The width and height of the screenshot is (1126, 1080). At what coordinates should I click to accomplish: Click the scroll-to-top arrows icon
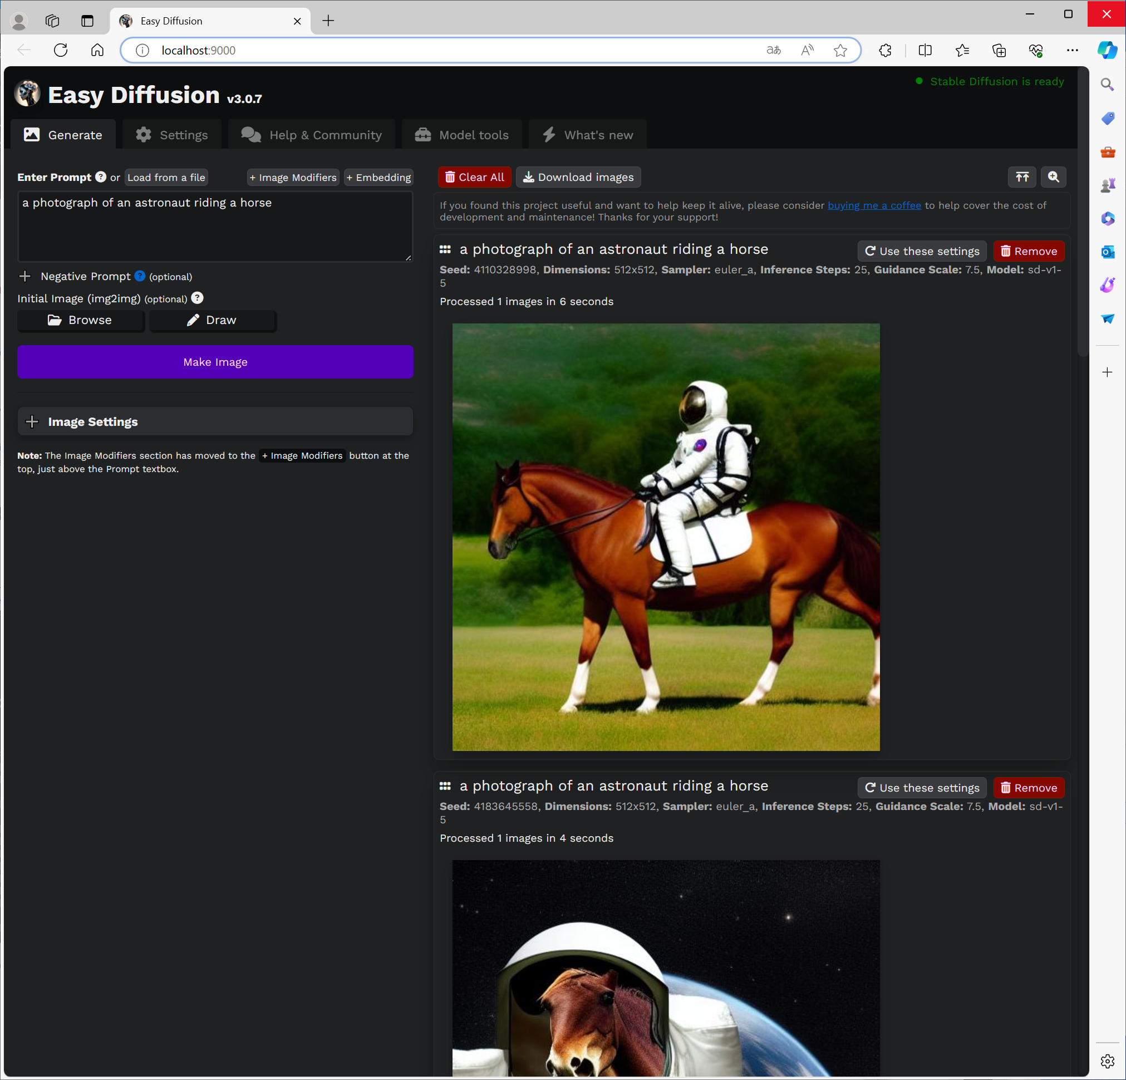point(1021,177)
